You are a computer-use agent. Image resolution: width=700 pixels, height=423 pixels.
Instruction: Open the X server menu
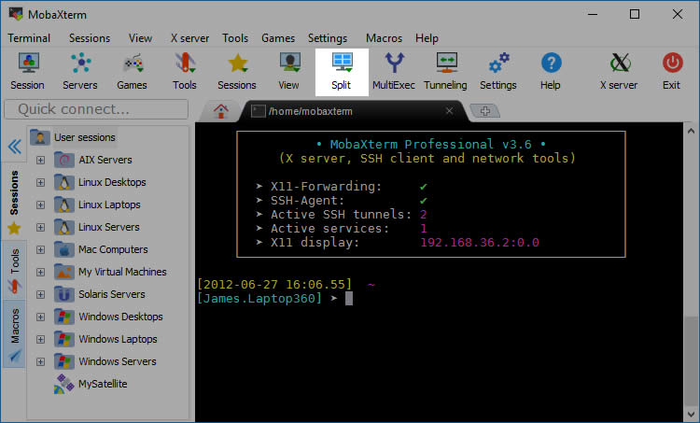(189, 38)
